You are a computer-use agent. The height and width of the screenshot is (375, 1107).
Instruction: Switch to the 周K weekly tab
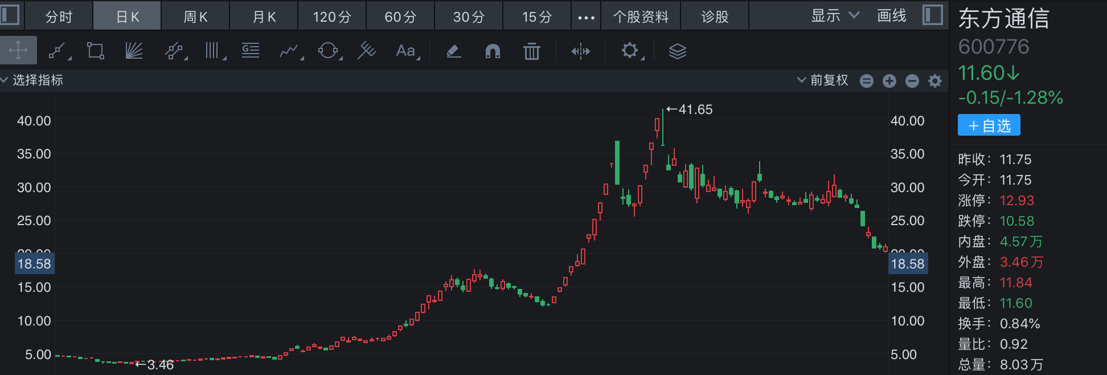[x=195, y=17]
